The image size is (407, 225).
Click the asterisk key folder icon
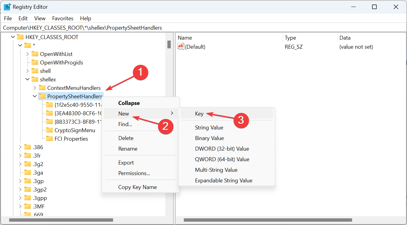point(28,45)
